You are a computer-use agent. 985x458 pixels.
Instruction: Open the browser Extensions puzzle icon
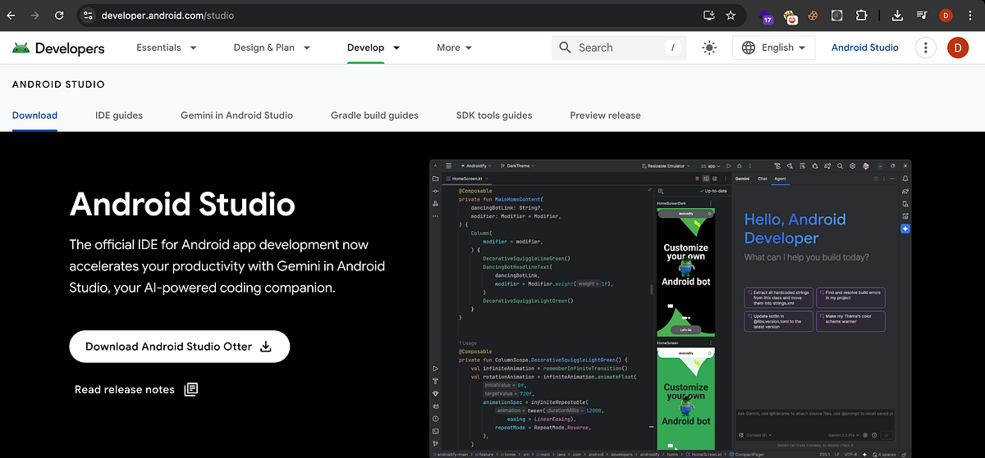pos(861,16)
